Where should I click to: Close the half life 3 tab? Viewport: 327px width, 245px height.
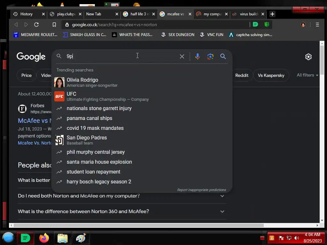coord(154,14)
